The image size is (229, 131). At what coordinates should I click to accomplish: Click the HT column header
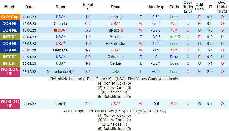point(209,7)
